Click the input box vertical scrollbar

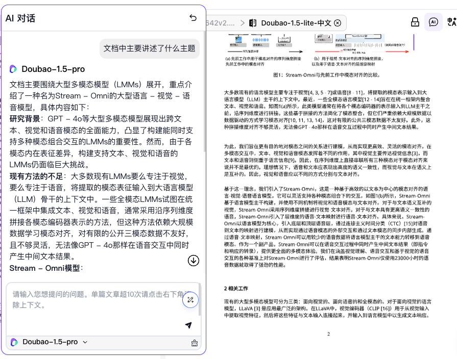point(200,300)
